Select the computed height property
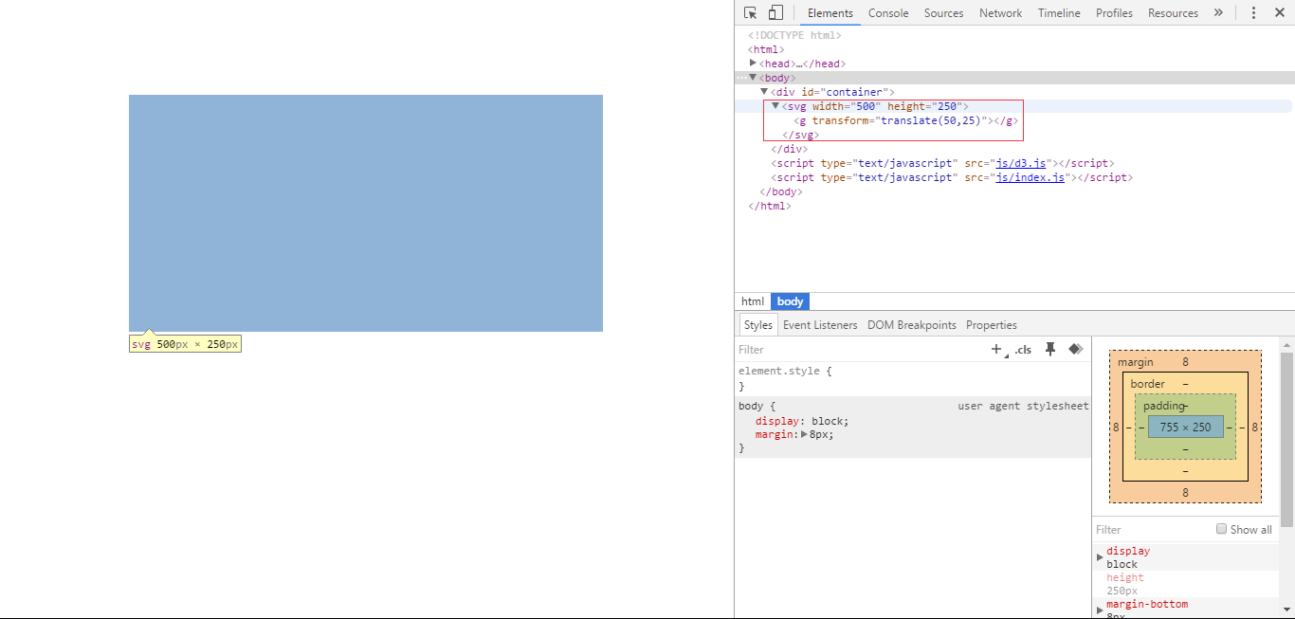The width and height of the screenshot is (1295, 619). coord(1125,577)
